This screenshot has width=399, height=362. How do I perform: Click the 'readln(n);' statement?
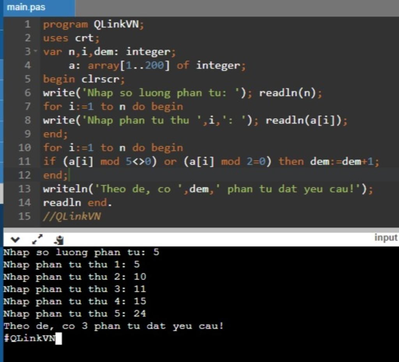click(x=291, y=93)
